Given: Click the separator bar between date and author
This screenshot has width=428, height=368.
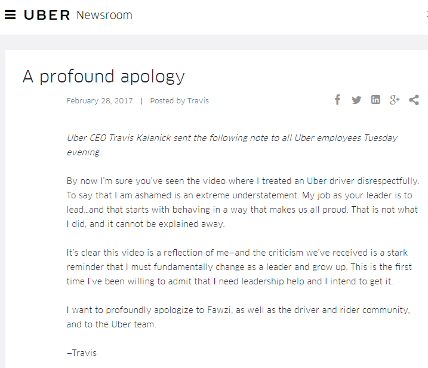Looking at the screenshot, I should pyautogui.click(x=141, y=101).
